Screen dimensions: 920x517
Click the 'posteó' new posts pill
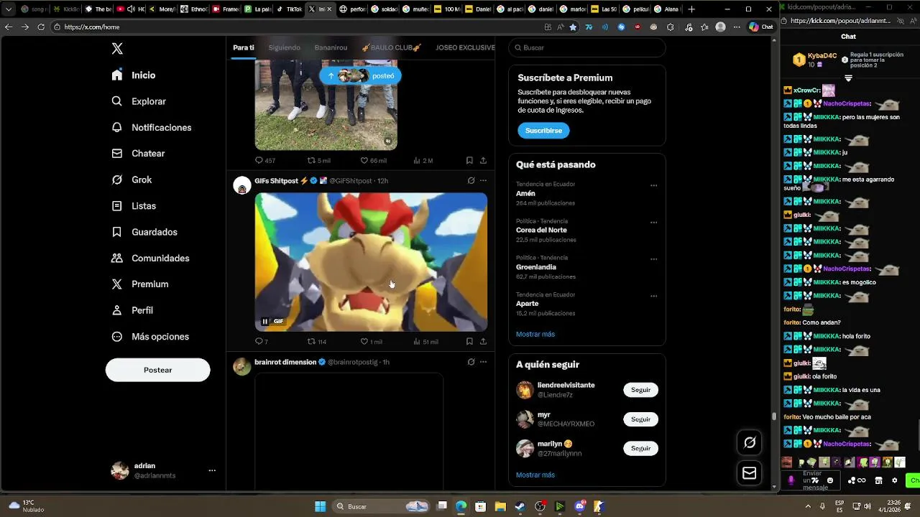tap(360, 75)
